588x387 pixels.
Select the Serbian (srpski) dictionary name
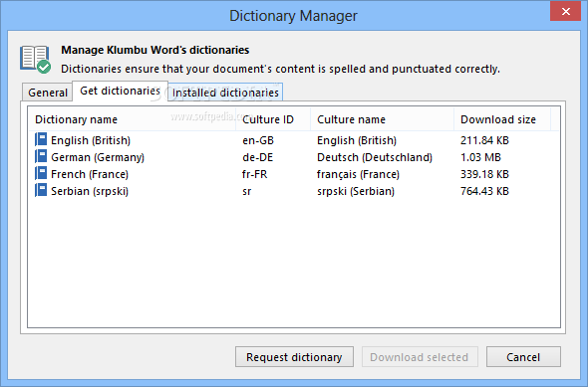click(90, 191)
